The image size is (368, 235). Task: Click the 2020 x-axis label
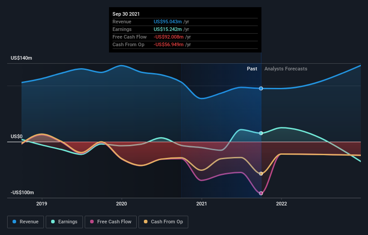(x=121, y=204)
